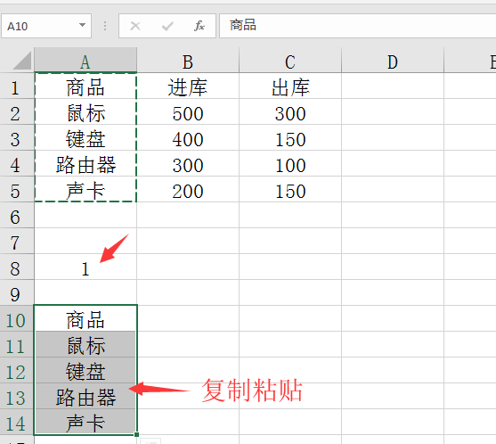Open the insert function fx button
This screenshot has width=496, height=444.
tap(199, 26)
